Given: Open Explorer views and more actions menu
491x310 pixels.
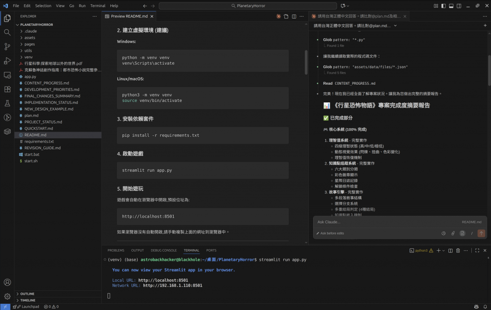Looking at the screenshot, I should [94, 16].
